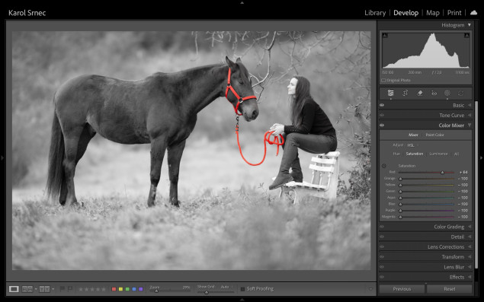Switch to the Library module
Viewport: 484px width, 302px height.
[x=375, y=13]
